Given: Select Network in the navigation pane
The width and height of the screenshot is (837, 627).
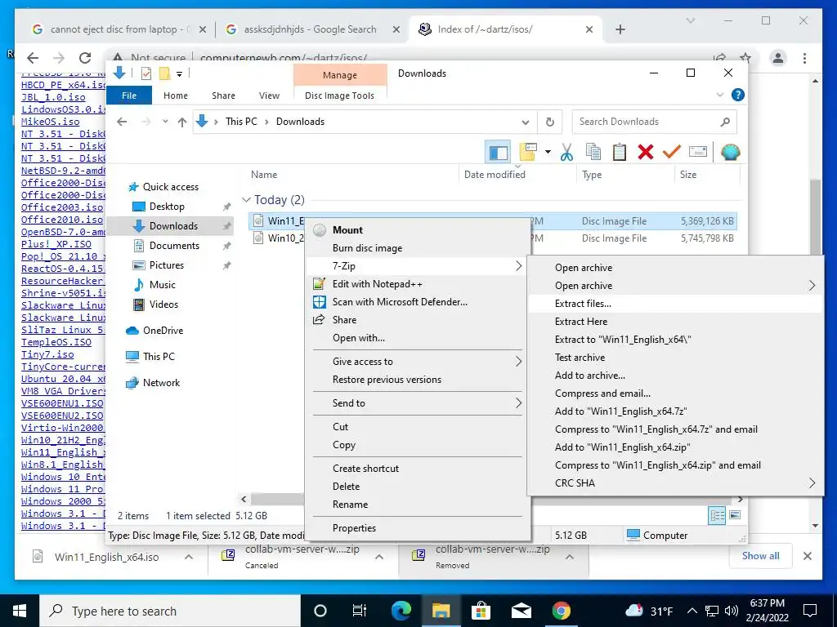Looking at the screenshot, I should (x=161, y=383).
